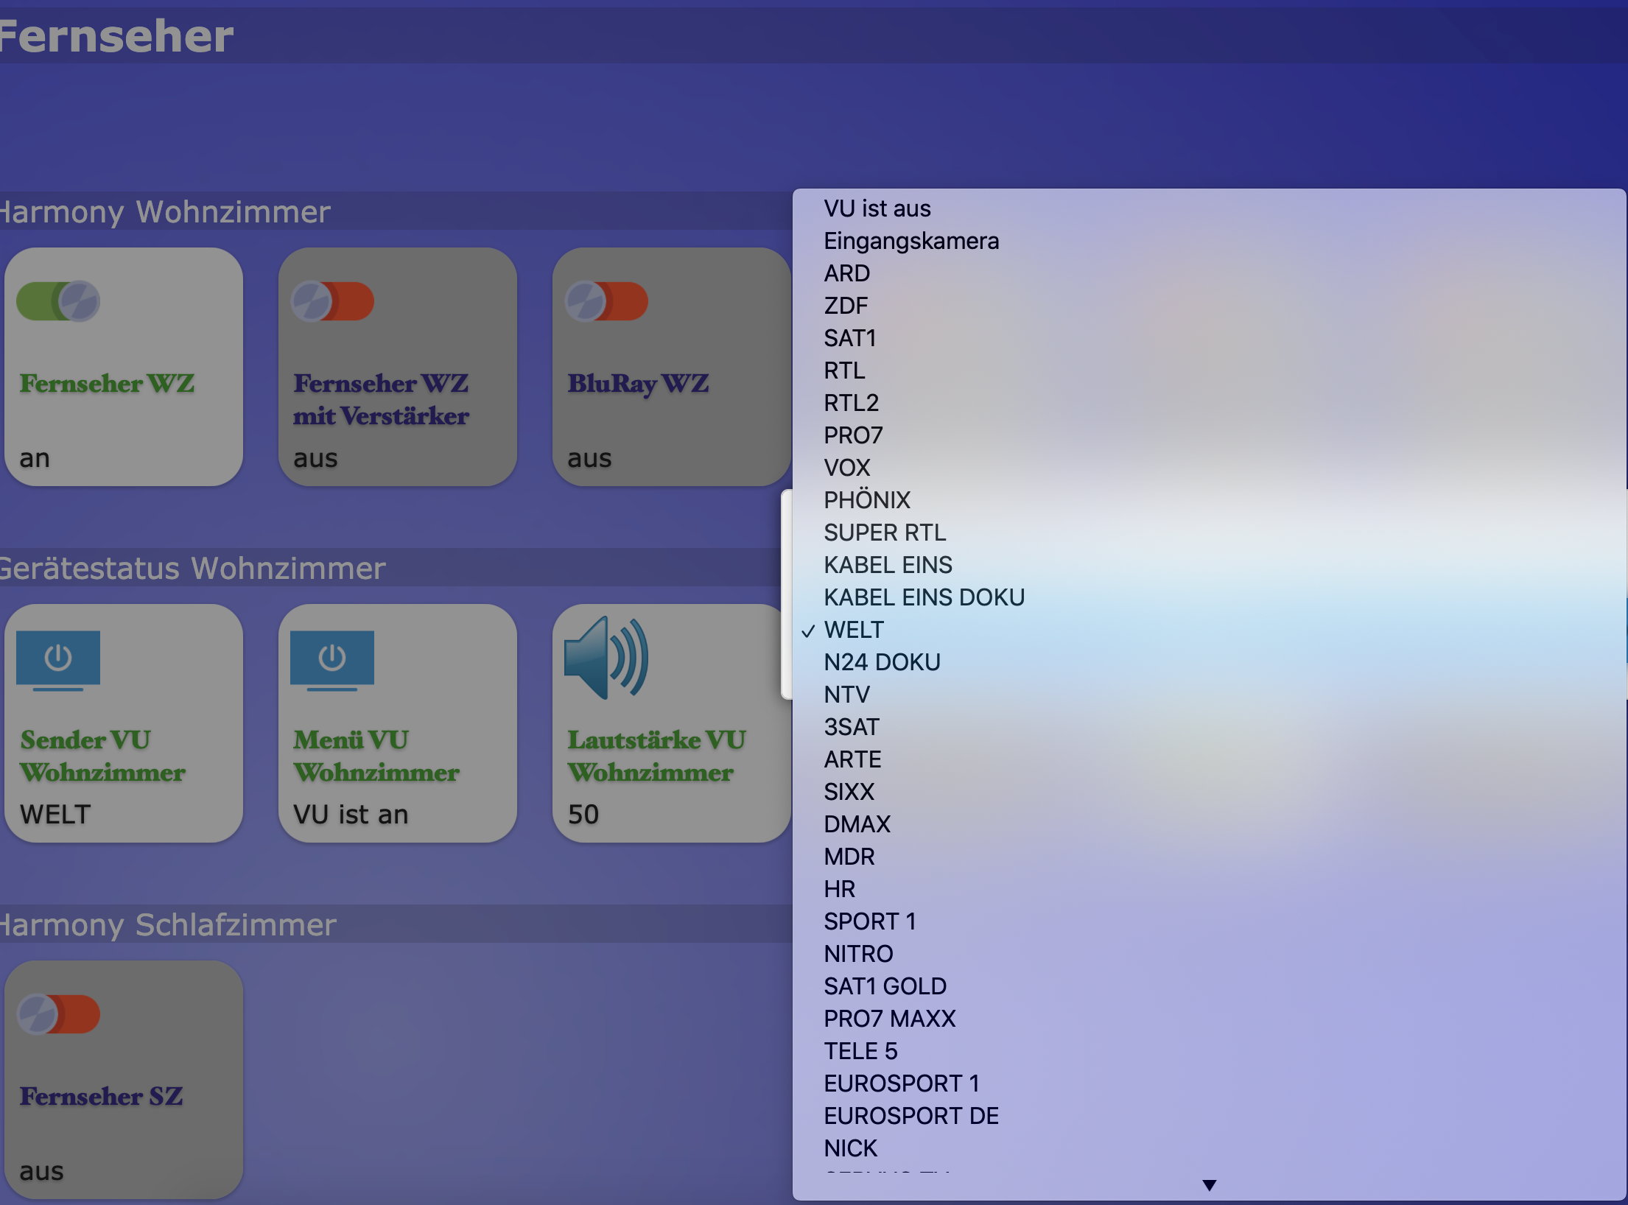The width and height of the screenshot is (1628, 1205).
Task: Click the 'aus' status under Fernseher WZ mit Verstärker
Action: point(315,459)
